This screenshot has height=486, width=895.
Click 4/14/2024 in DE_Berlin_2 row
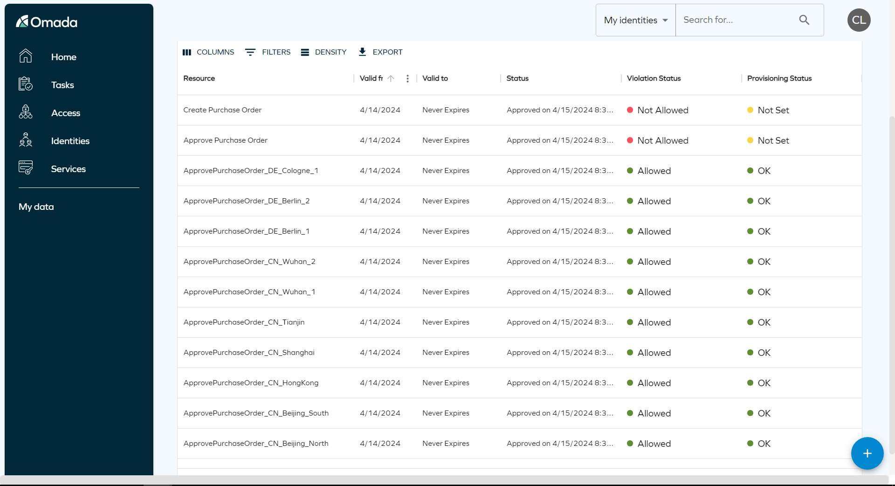click(x=380, y=201)
